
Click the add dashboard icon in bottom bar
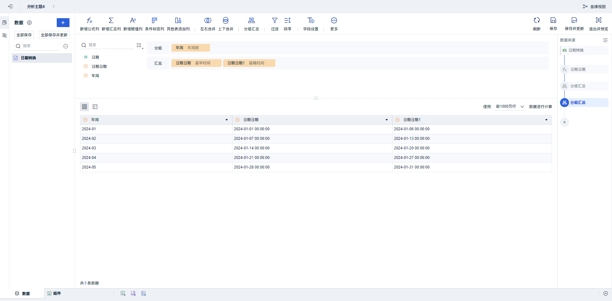[x=133, y=293]
